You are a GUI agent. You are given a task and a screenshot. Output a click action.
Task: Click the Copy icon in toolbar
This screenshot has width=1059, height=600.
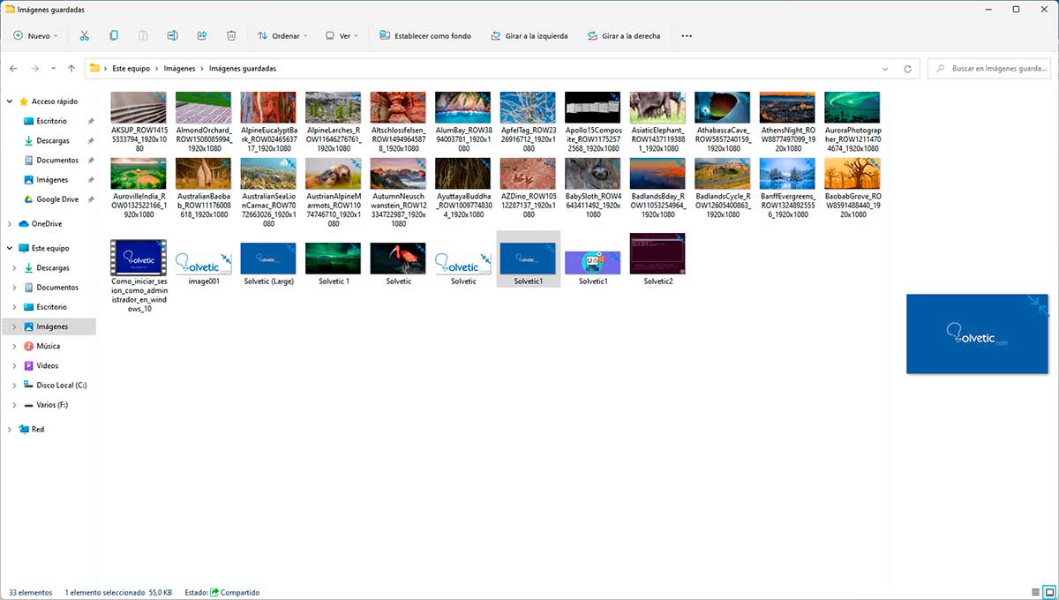(x=114, y=36)
